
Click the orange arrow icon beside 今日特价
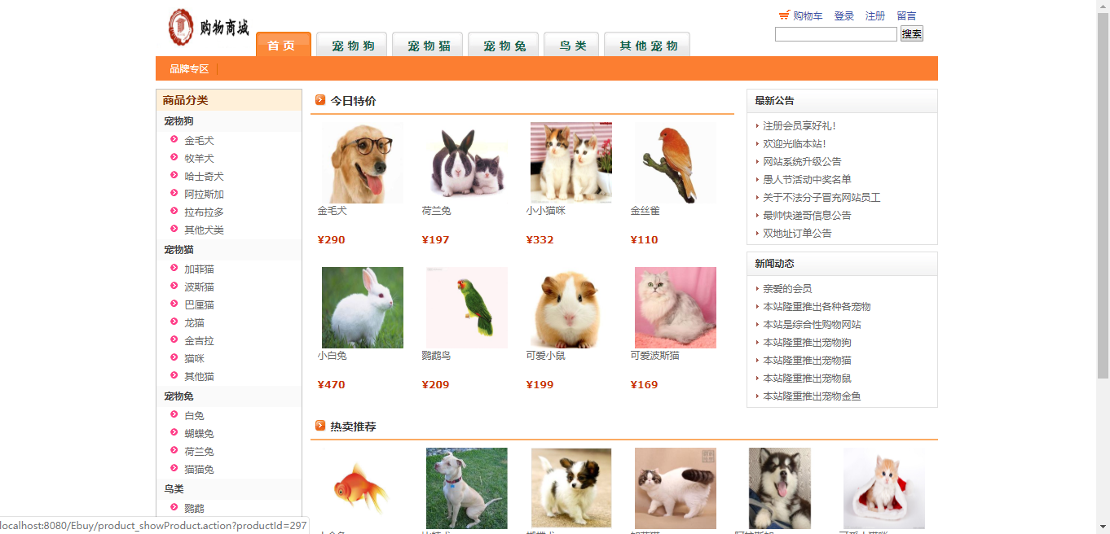tap(320, 100)
